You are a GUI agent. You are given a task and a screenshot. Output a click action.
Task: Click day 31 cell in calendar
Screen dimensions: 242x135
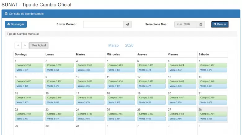90,128
